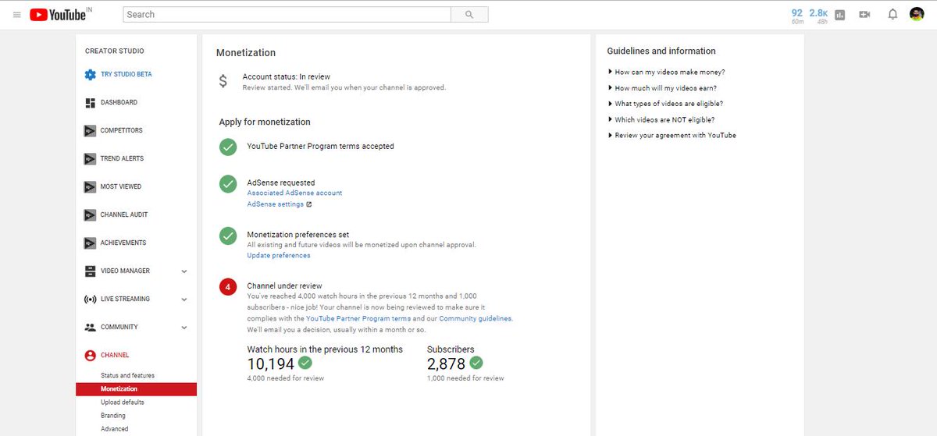
Task: Open Branding settings
Action: coord(113,416)
